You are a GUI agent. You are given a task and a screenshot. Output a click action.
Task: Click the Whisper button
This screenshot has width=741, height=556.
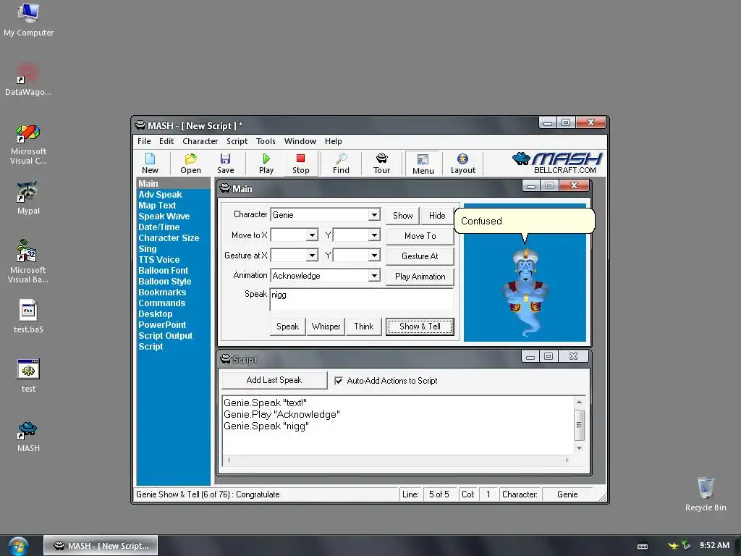[x=326, y=327]
